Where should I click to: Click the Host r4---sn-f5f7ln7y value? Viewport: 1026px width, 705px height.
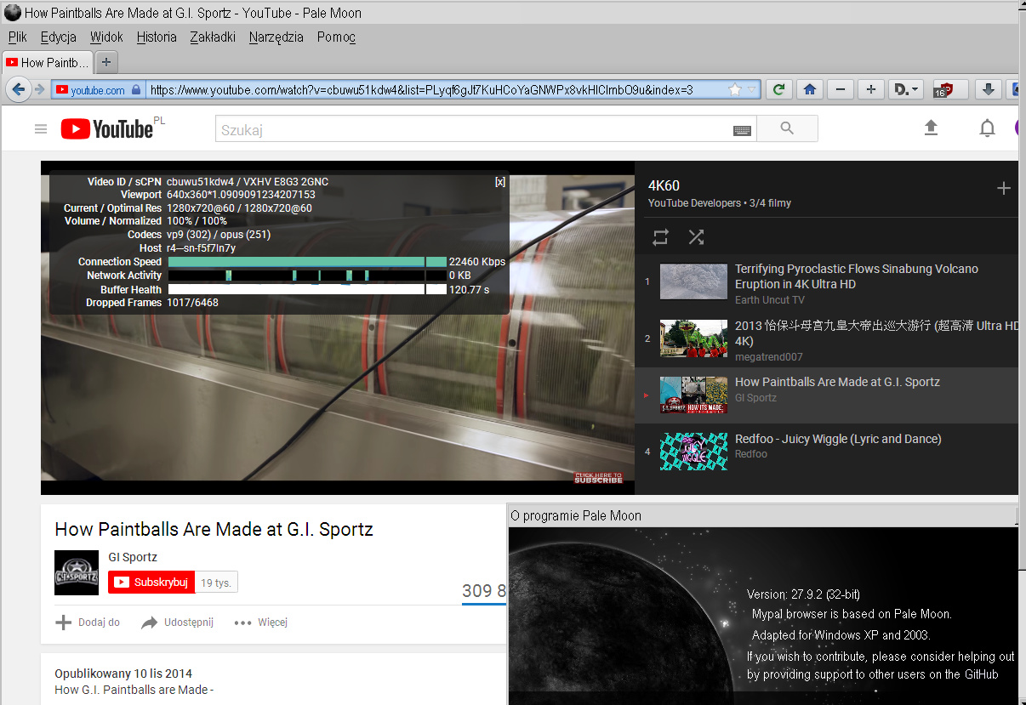(x=201, y=248)
